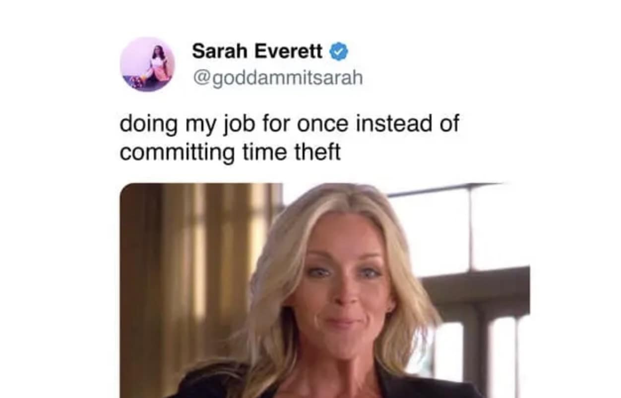
Task: Click the word "instead" in the tweet
Action: point(387,124)
